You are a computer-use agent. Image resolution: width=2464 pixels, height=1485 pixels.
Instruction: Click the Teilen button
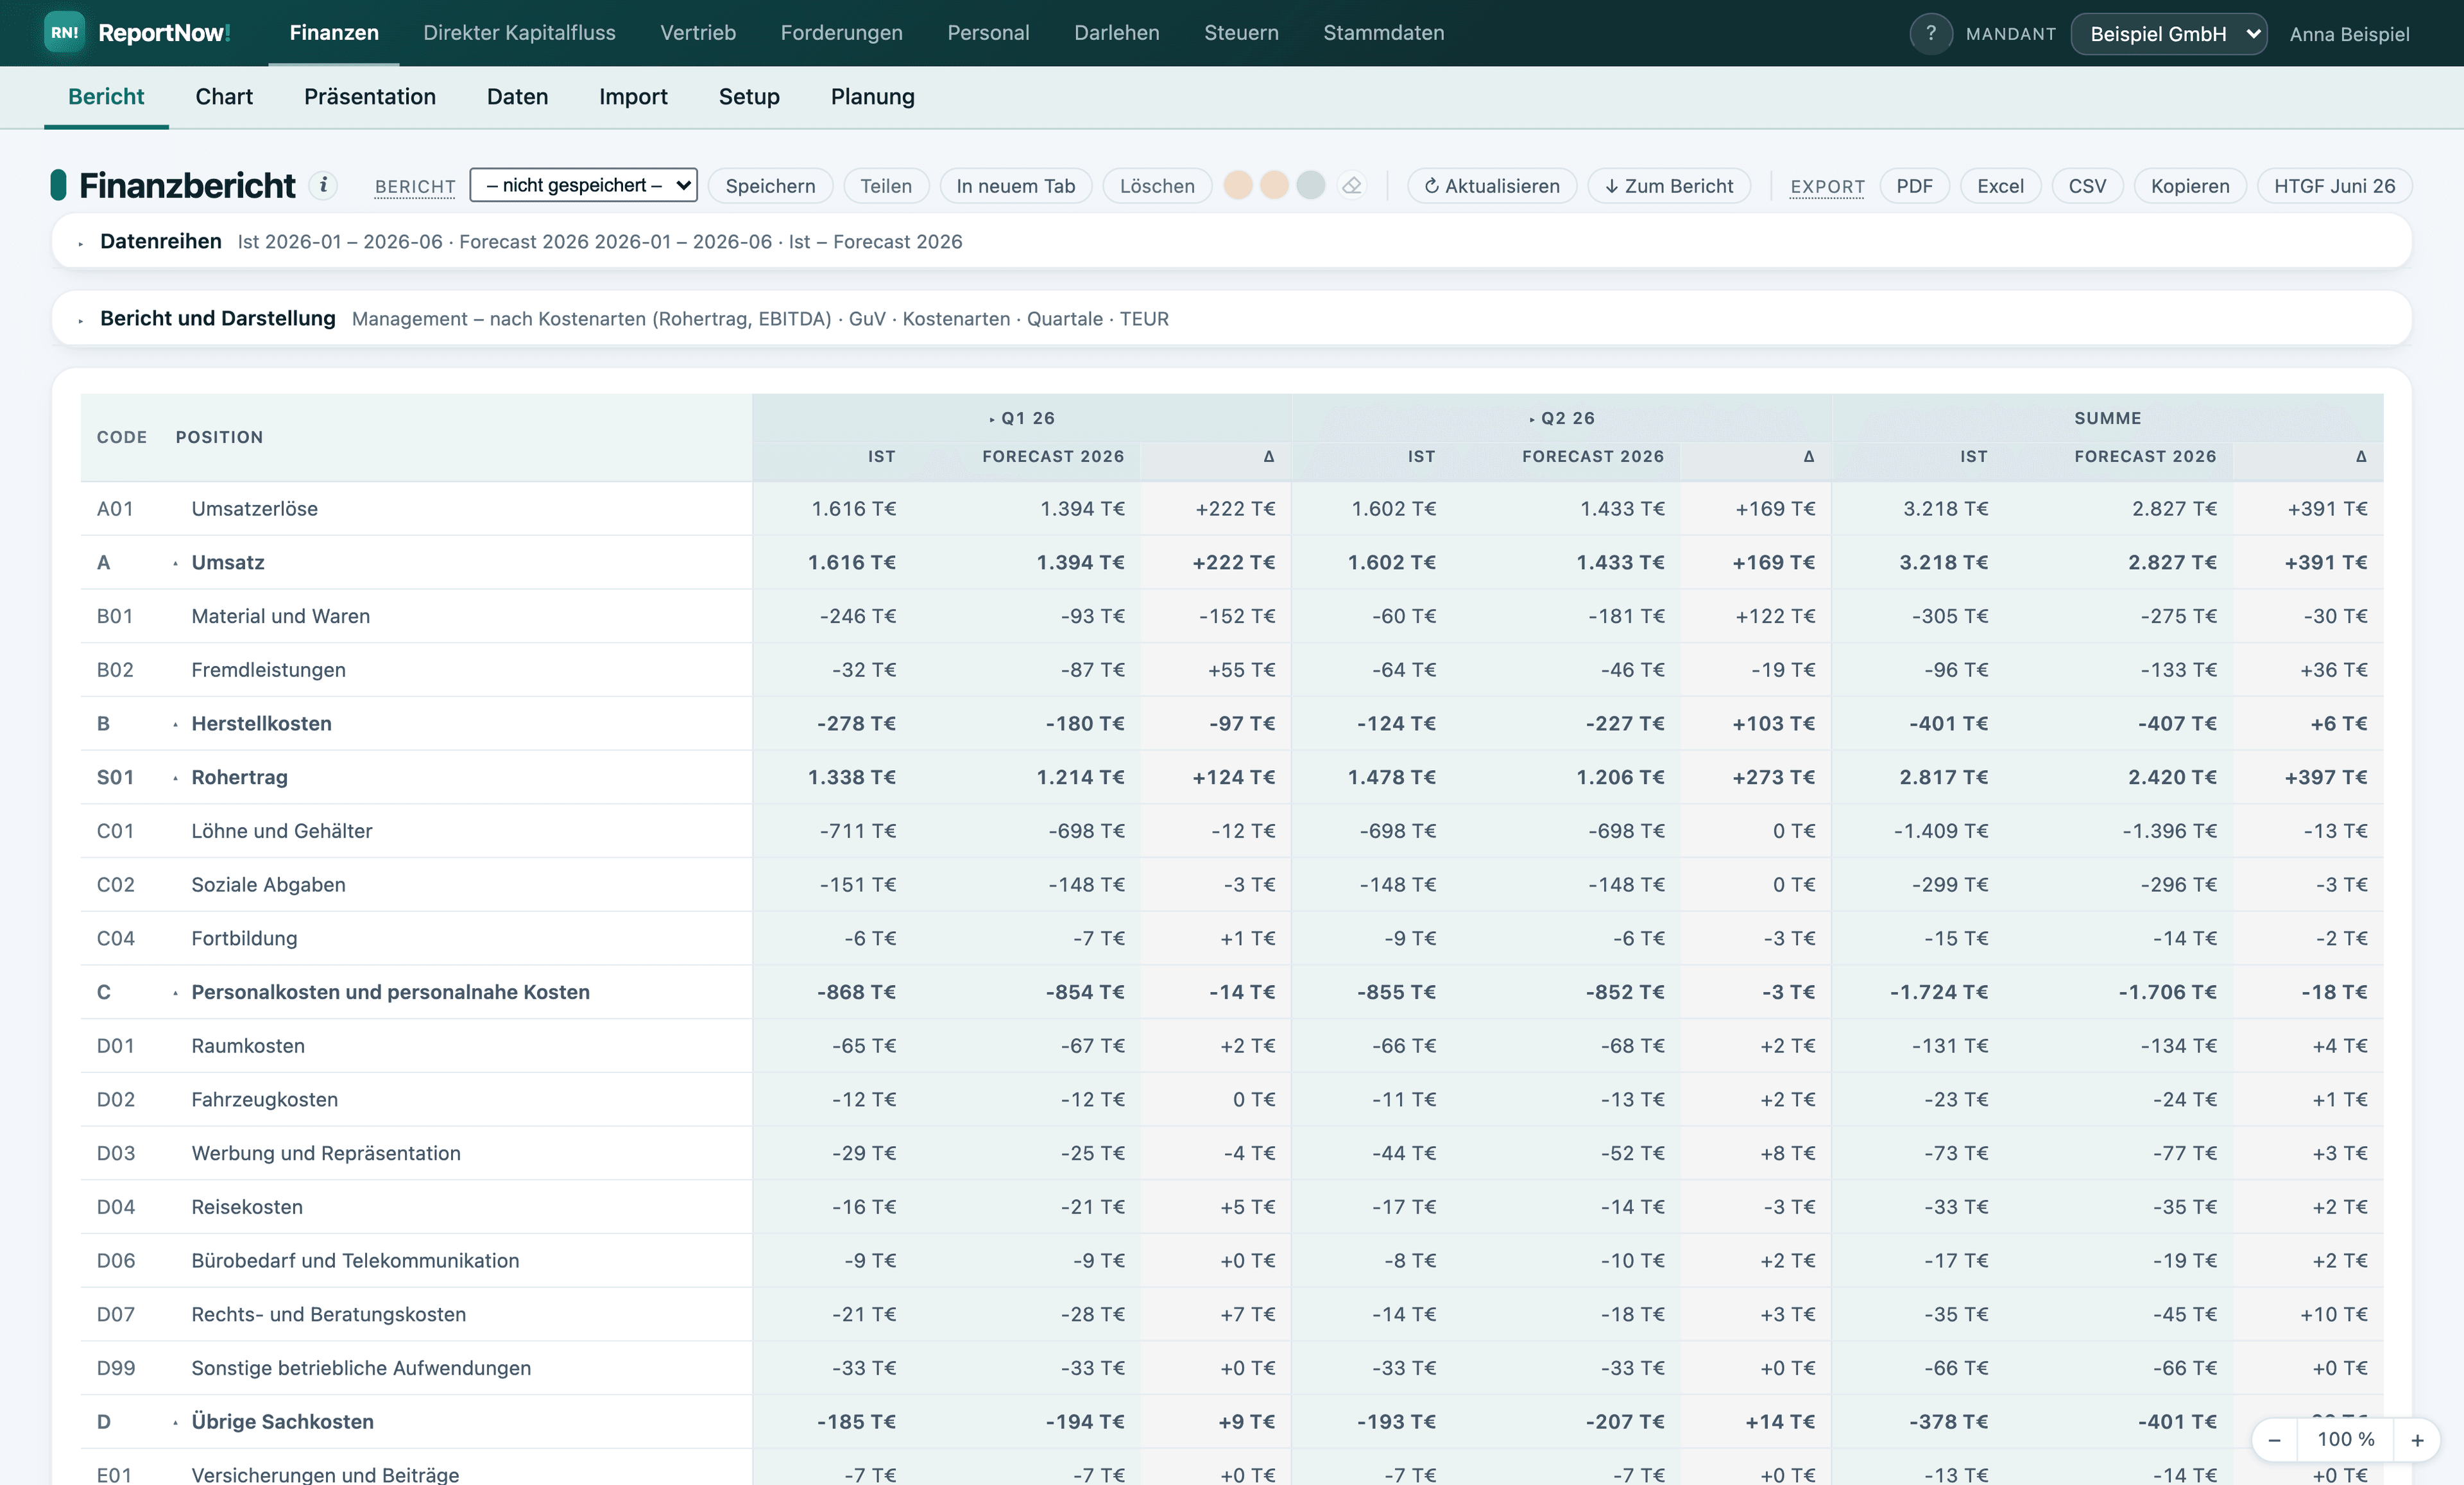pos(886,186)
